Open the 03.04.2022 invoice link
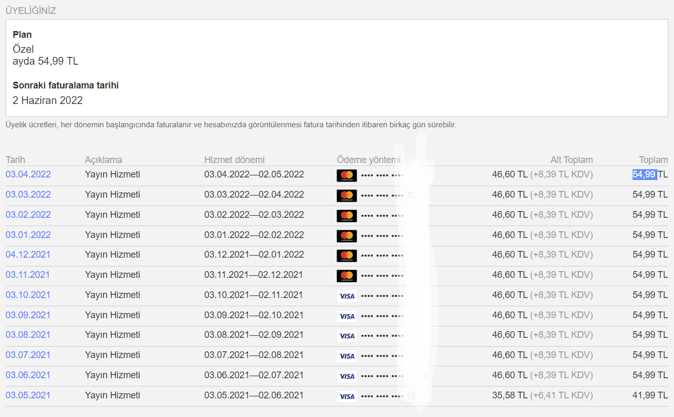The width and height of the screenshot is (674, 417). click(28, 174)
